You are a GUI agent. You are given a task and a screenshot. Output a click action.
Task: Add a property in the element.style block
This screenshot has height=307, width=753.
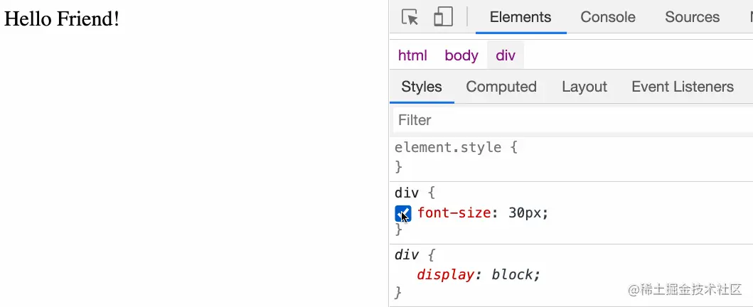(x=572, y=157)
